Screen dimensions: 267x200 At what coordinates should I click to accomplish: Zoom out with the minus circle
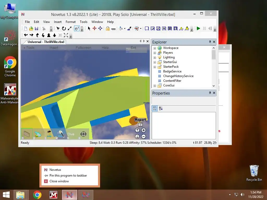point(144,136)
